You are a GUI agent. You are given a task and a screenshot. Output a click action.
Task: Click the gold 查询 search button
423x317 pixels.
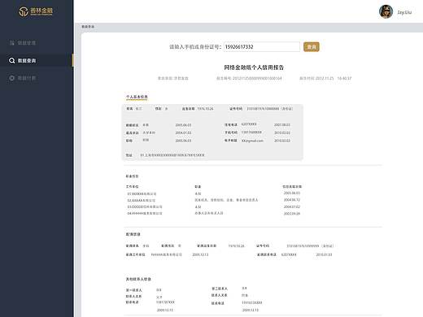coord(312,47)
